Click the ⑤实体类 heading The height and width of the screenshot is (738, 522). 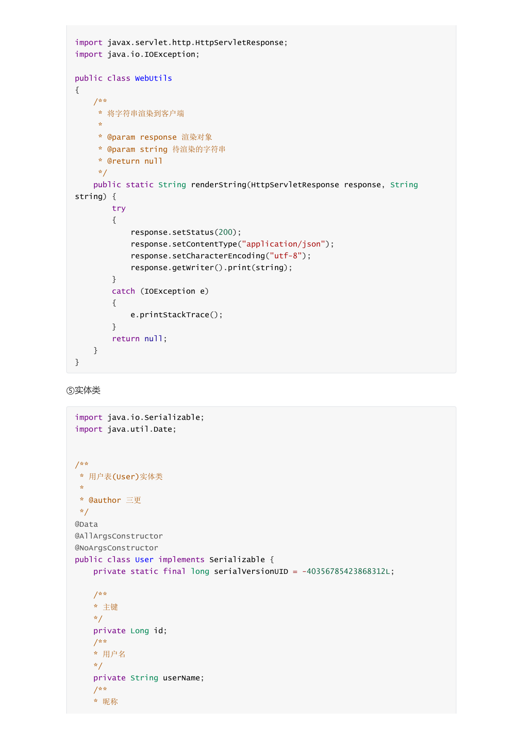tap(83, 390)
